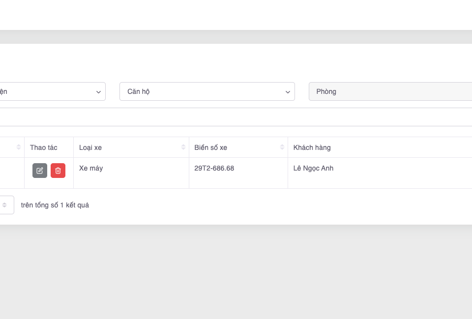
Task: Click the Biển số xe column header
Action: click(210, 147)
